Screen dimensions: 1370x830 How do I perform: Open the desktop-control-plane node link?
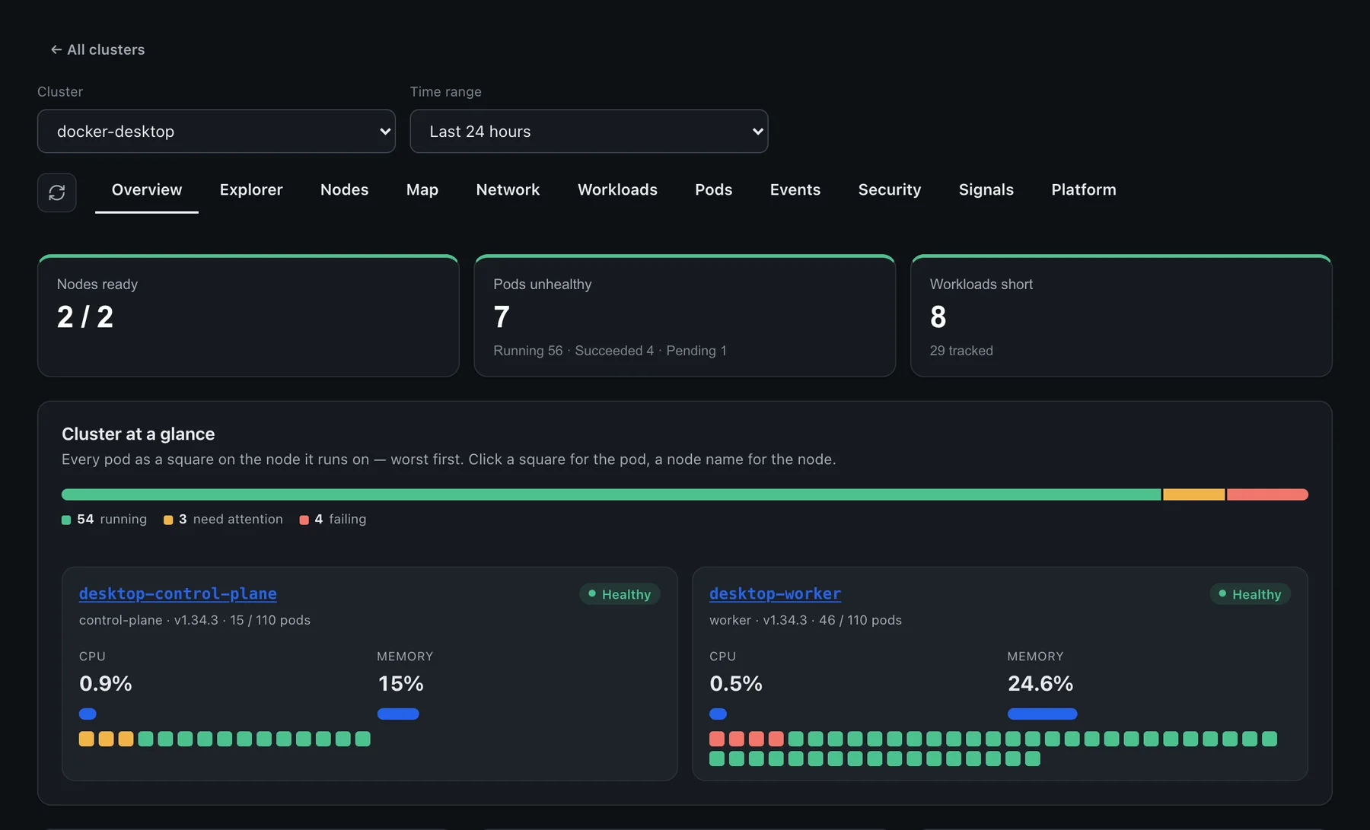[x=178, y=593]
